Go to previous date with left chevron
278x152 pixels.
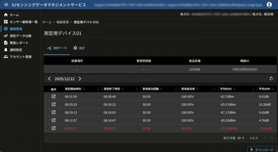click(49, 79)
